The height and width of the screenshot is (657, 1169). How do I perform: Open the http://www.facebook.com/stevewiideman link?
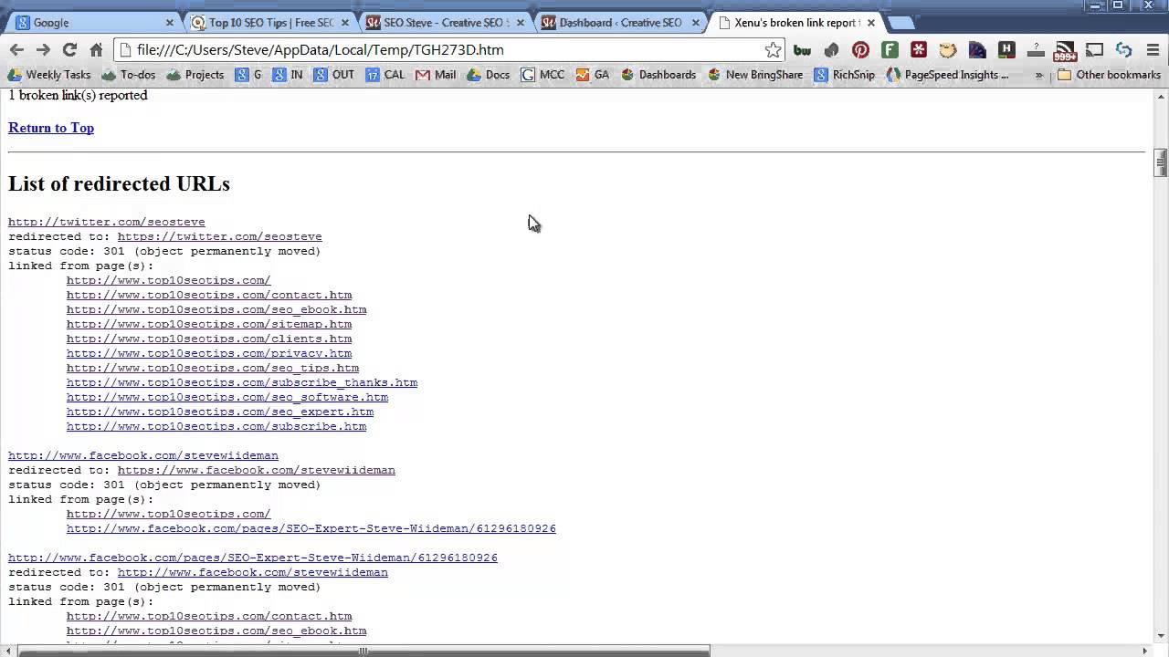(x=143, y=455)
